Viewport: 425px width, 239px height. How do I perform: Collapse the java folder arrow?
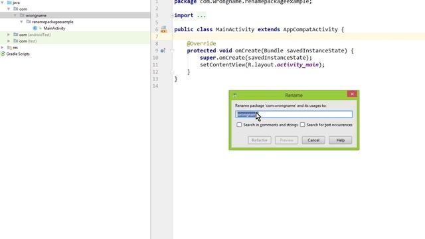tap(3, 3)
